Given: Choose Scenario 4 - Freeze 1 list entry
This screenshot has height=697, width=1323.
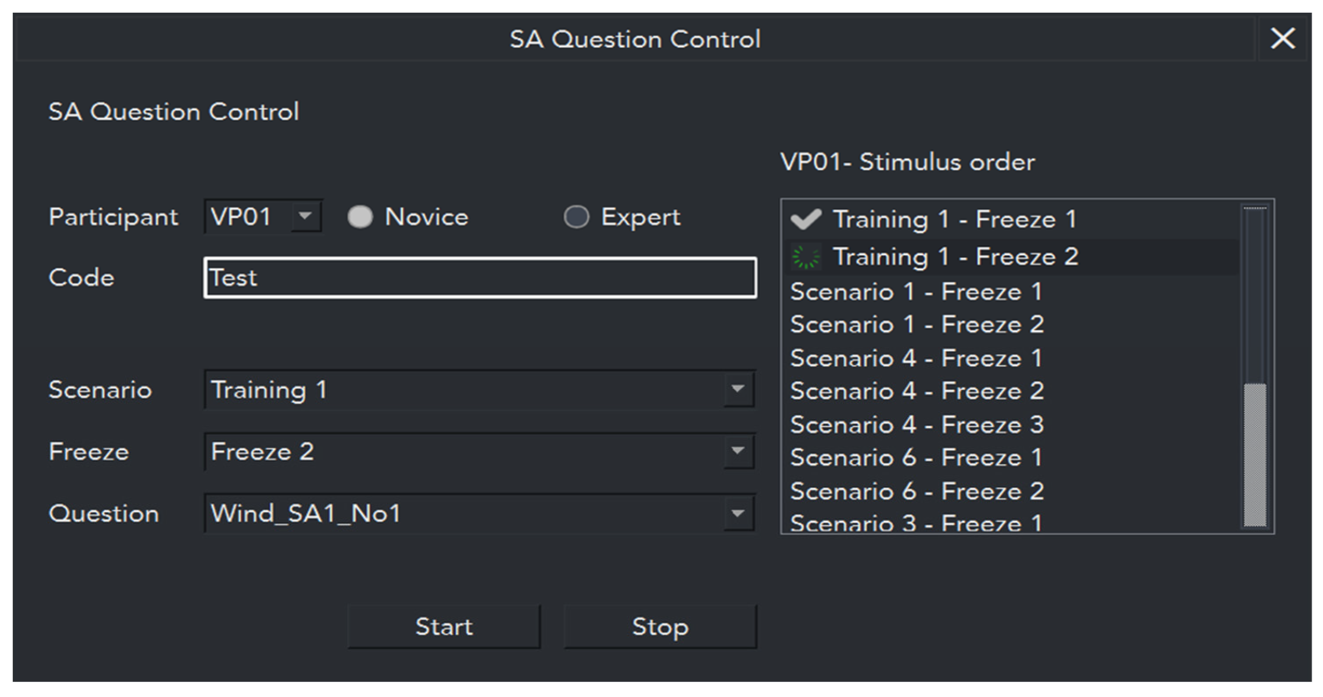Looking at the screenshot, I should tap(916, 358).
